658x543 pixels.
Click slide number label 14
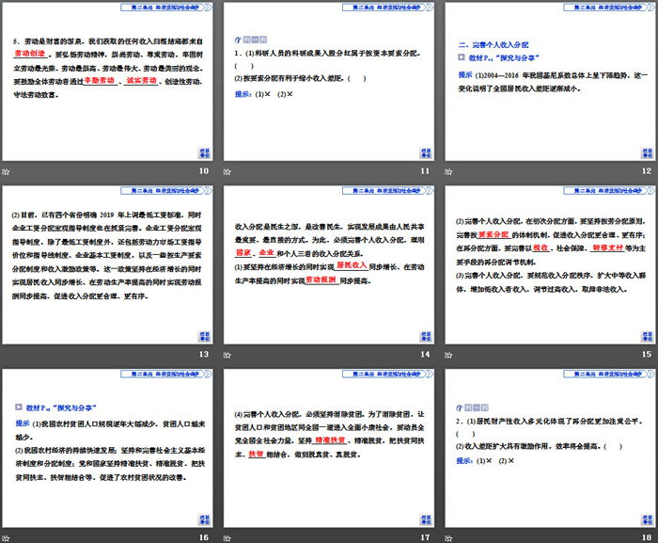point(425,354)
